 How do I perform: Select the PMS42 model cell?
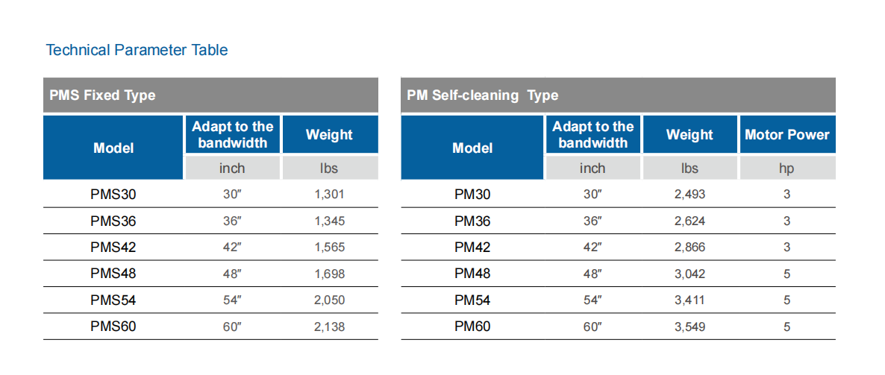(113, 247)
